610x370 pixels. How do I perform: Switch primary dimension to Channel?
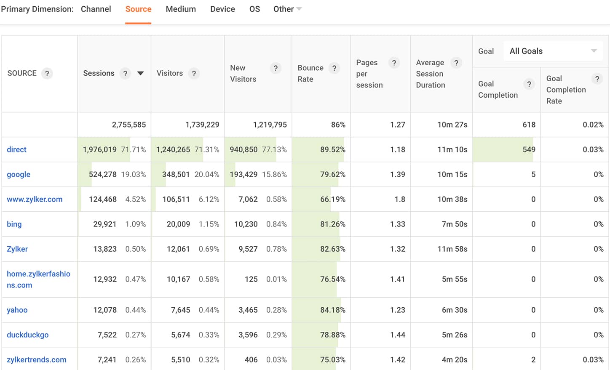pyautogui.click(x=96, y=8)
